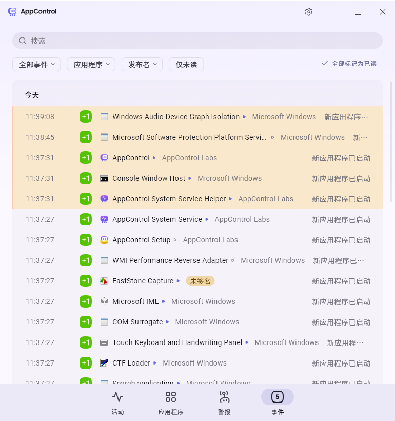Click 新应用程序已启动 on Microsoft IME row
This screenshot has width=395, height=421.
pos(341,302)
